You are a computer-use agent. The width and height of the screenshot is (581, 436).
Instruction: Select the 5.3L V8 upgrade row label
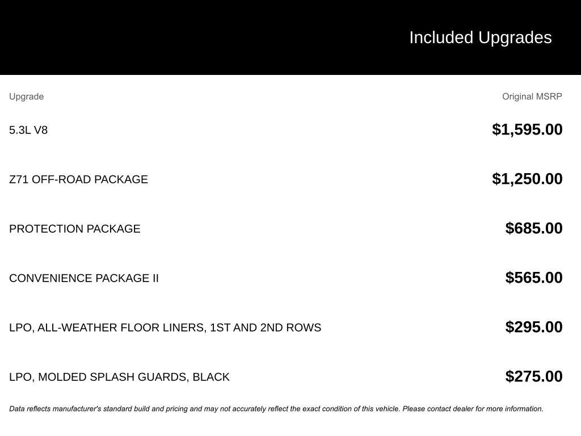point(28,130)
